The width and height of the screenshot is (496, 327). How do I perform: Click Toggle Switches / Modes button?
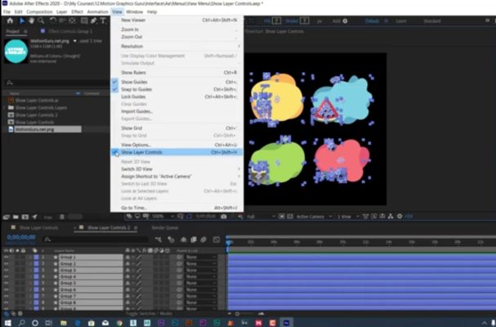click(149, 314)
